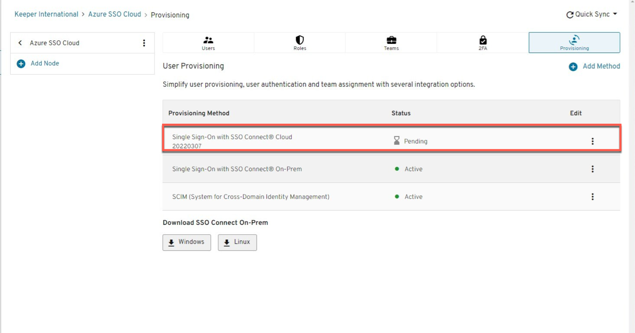This screenshot has width=635, height=333.
Task: Open edit menu for the SCIM row
Action: point(593,197)
